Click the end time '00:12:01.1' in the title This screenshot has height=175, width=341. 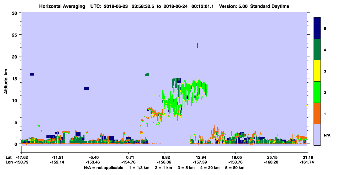coord(202,6)
